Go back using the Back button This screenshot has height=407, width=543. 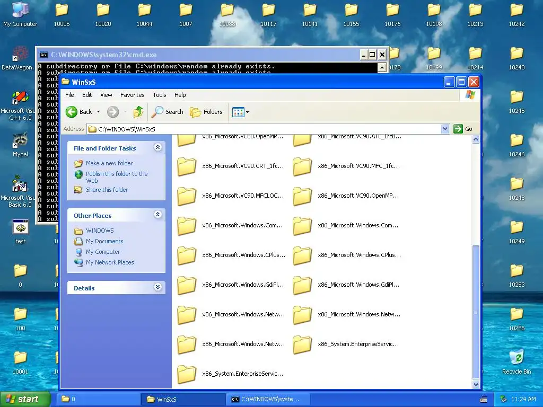point(79,112)
